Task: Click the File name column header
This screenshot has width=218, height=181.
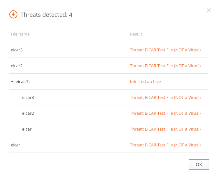Action: coord(20,34)
